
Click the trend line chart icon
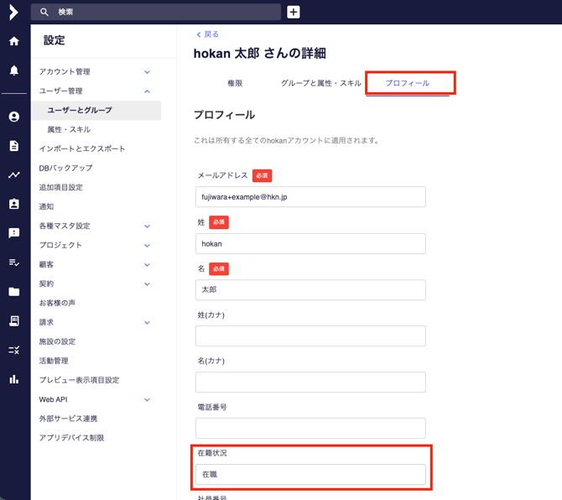[x=13, y=175]
